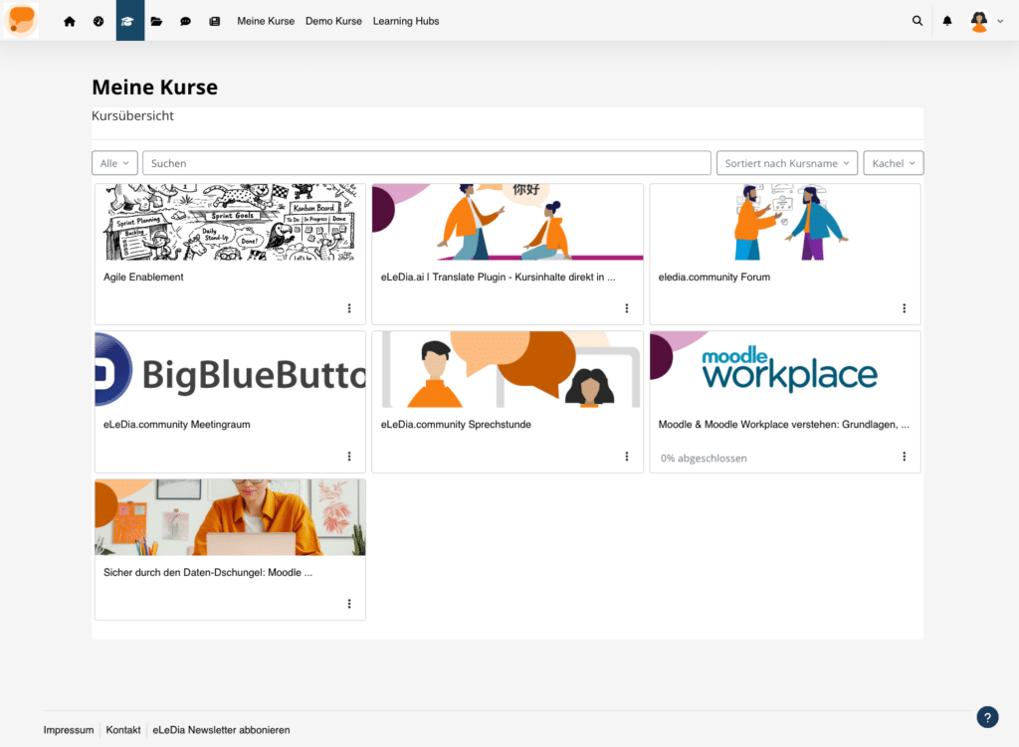Open the Impressum footer link
Image resolution: width=1019 pixels, height=747 pixels.
[69, 730]
